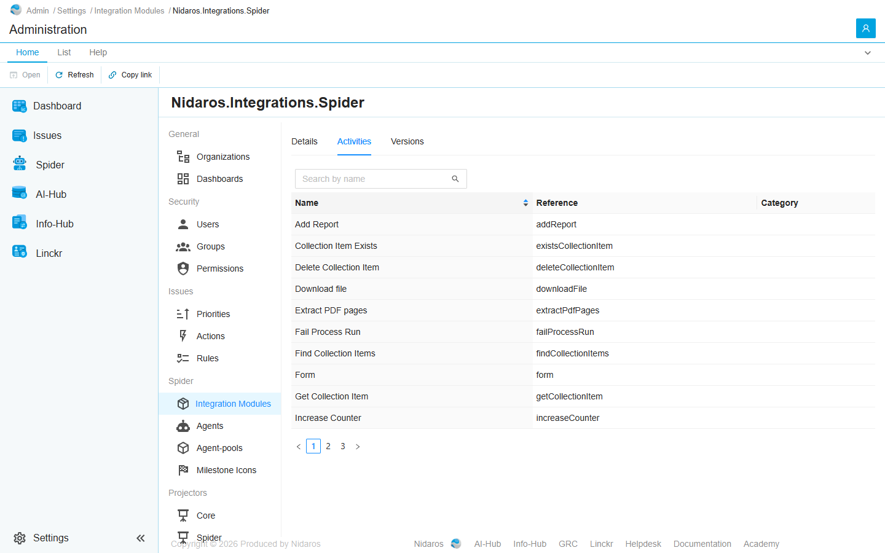The height and width of the screenshot is (553, 885).
Task: Collapse the sidebar with the double-chevron
Action: (x=141, y=538)
